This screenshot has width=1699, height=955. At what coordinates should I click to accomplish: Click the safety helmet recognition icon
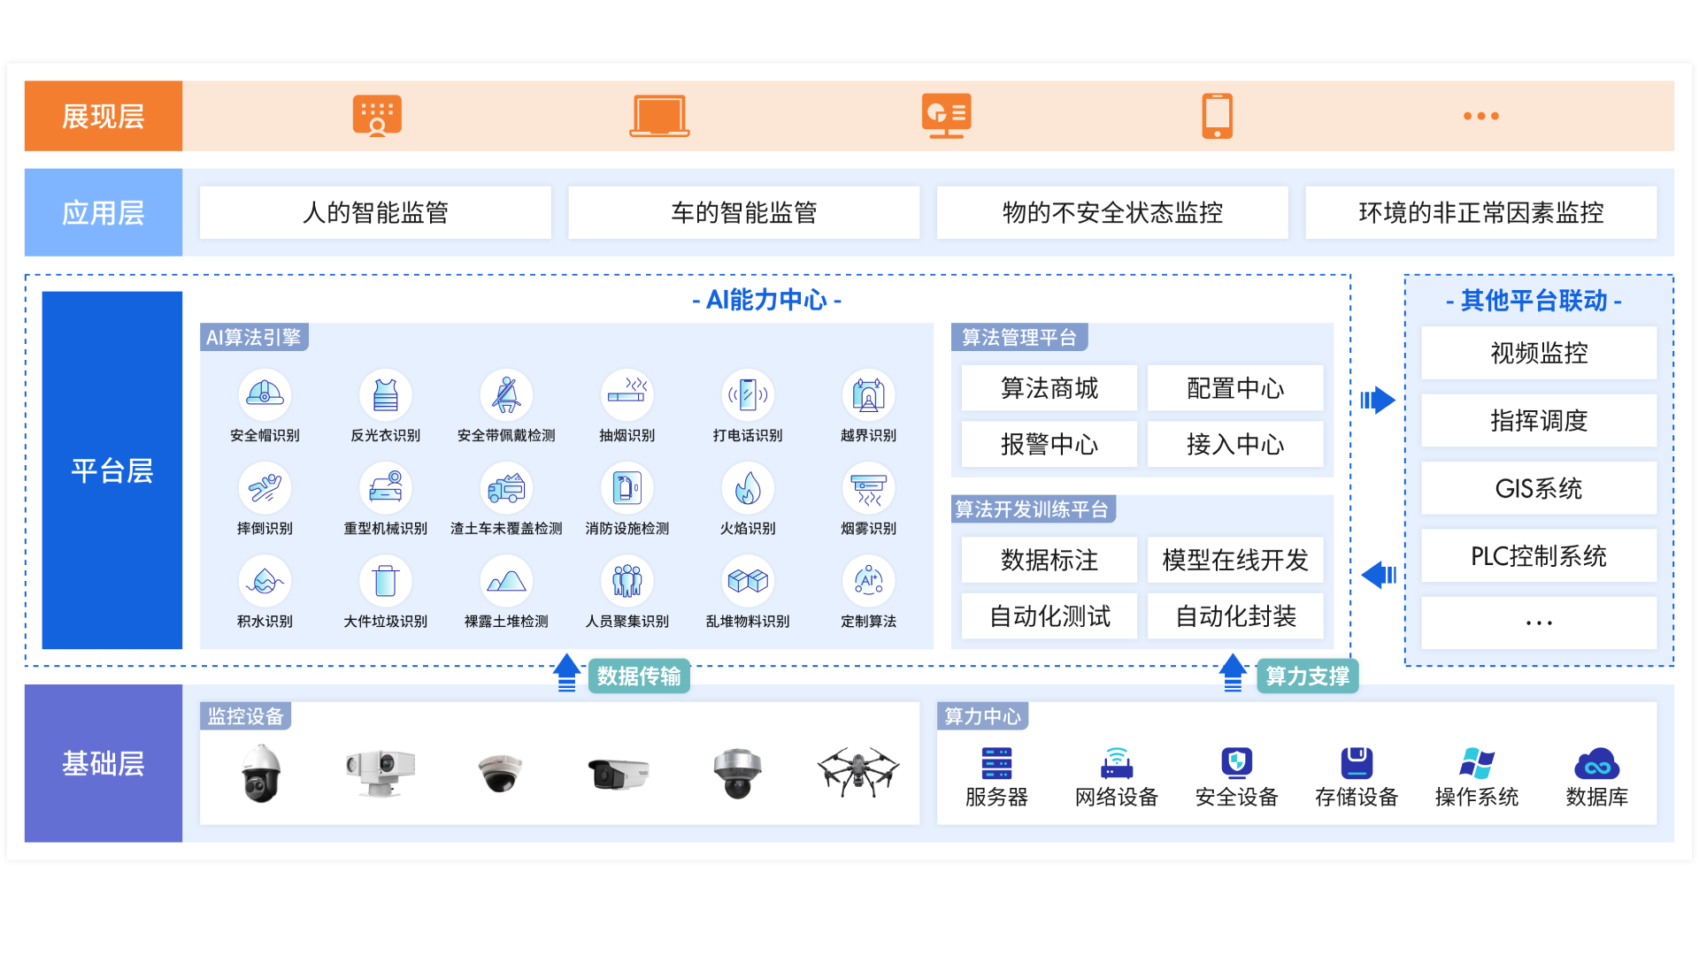(265, 394)
